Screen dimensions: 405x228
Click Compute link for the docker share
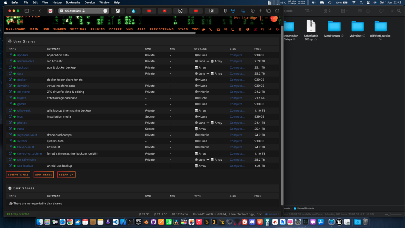tap(237, 80)
